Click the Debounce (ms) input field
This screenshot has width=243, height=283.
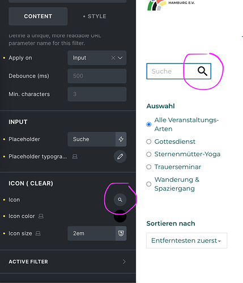tap(97, 76)
